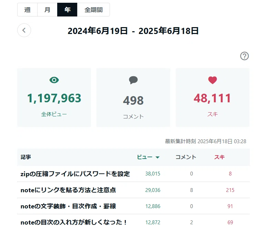Open article noteの文字装飾・目次作成・罫線
The height and width of the screenshot is (229, 265).
pyautogui.click(x=68, y=206)
